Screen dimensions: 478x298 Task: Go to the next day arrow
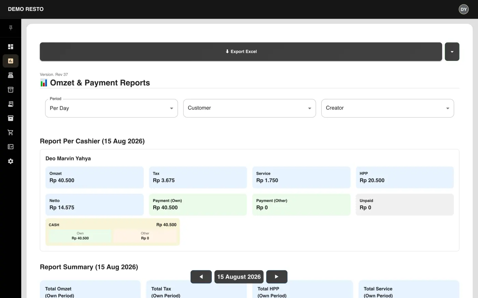[277, 277]
